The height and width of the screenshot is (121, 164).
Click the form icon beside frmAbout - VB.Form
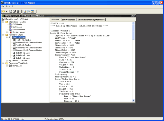10,61
